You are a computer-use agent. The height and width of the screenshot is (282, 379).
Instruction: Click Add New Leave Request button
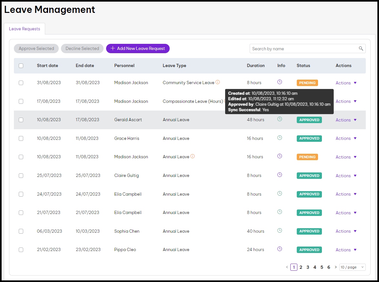(138, 49)
